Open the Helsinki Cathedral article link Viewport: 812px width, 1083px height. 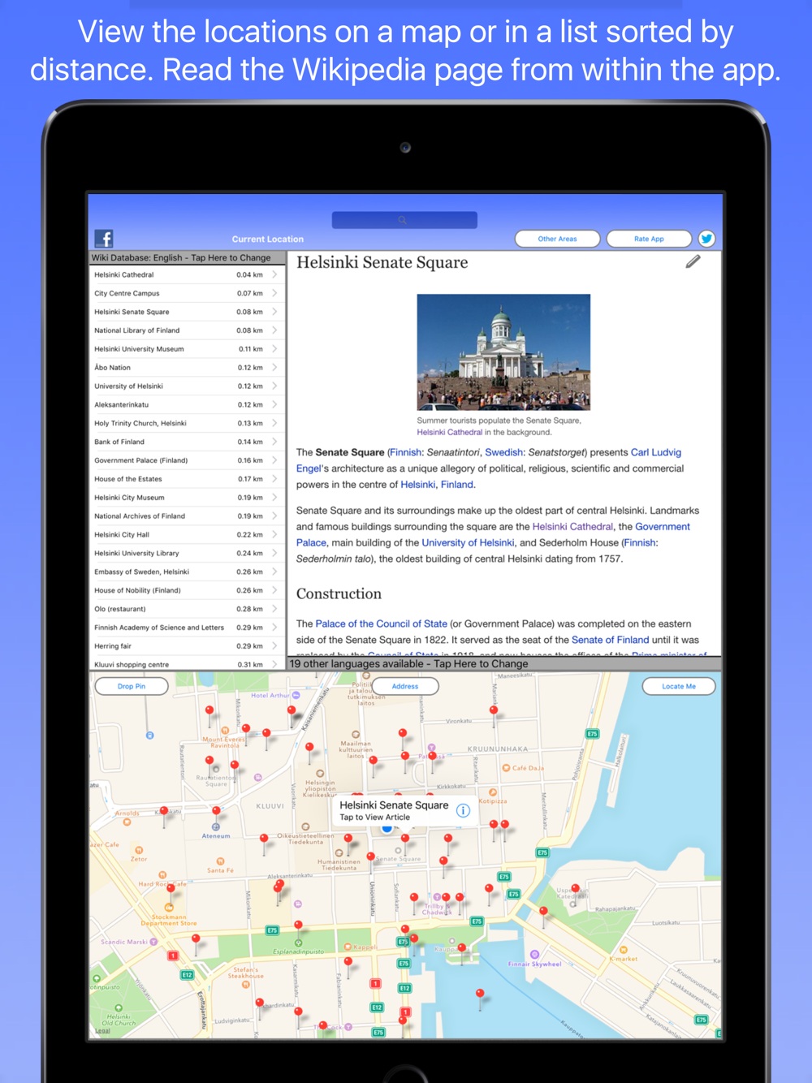point(572,526)
